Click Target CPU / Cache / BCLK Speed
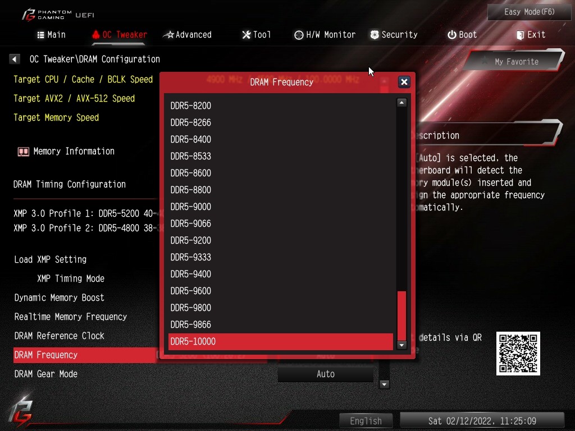 (83, 80)
